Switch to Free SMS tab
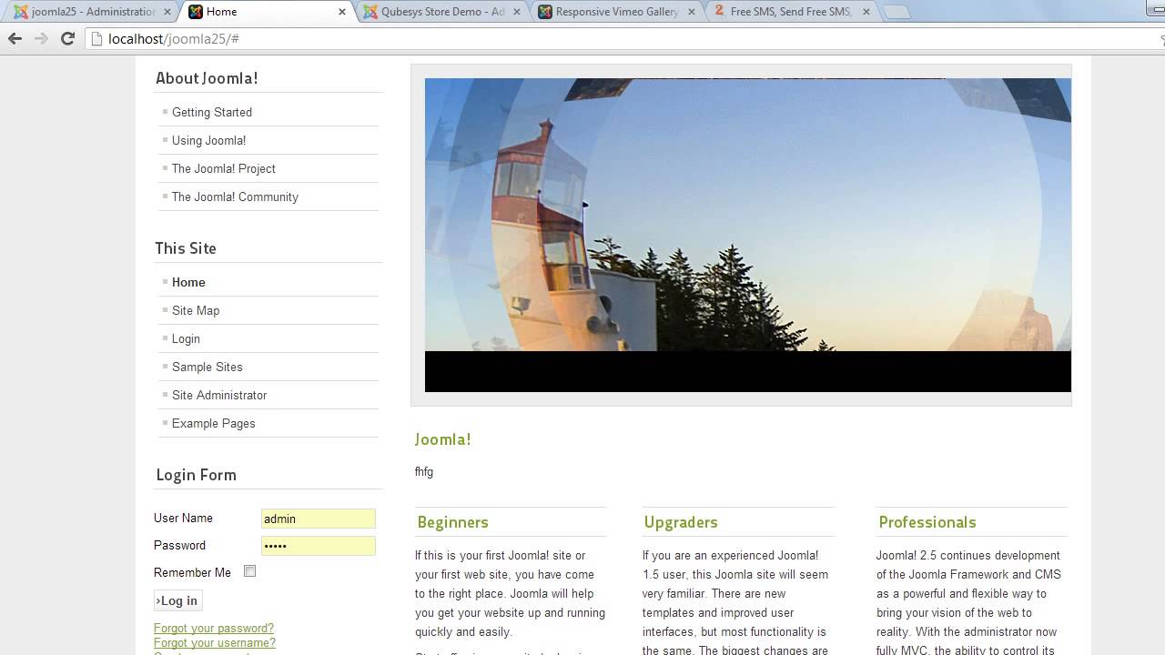This screenshot has height=655, width=1165. point(791,12)
